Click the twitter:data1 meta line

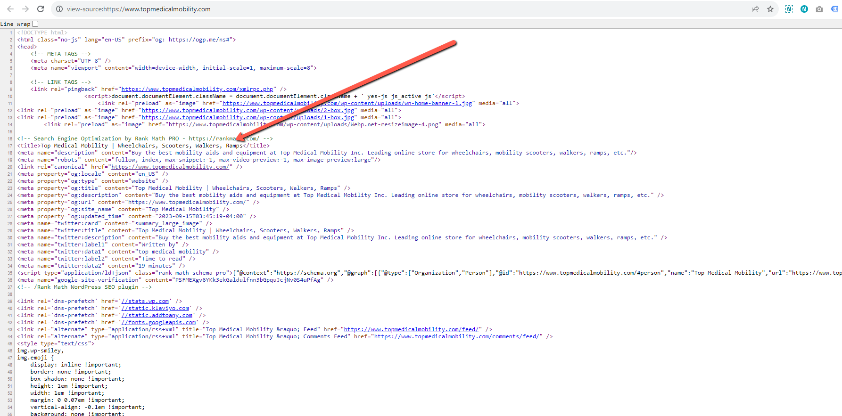coord(118,252)
